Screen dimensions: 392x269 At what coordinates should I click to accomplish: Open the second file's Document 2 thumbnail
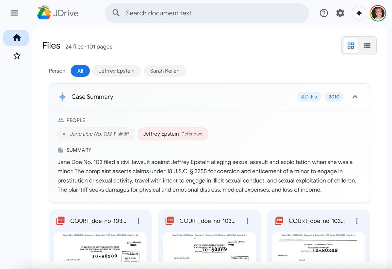(x=209, y=247)
